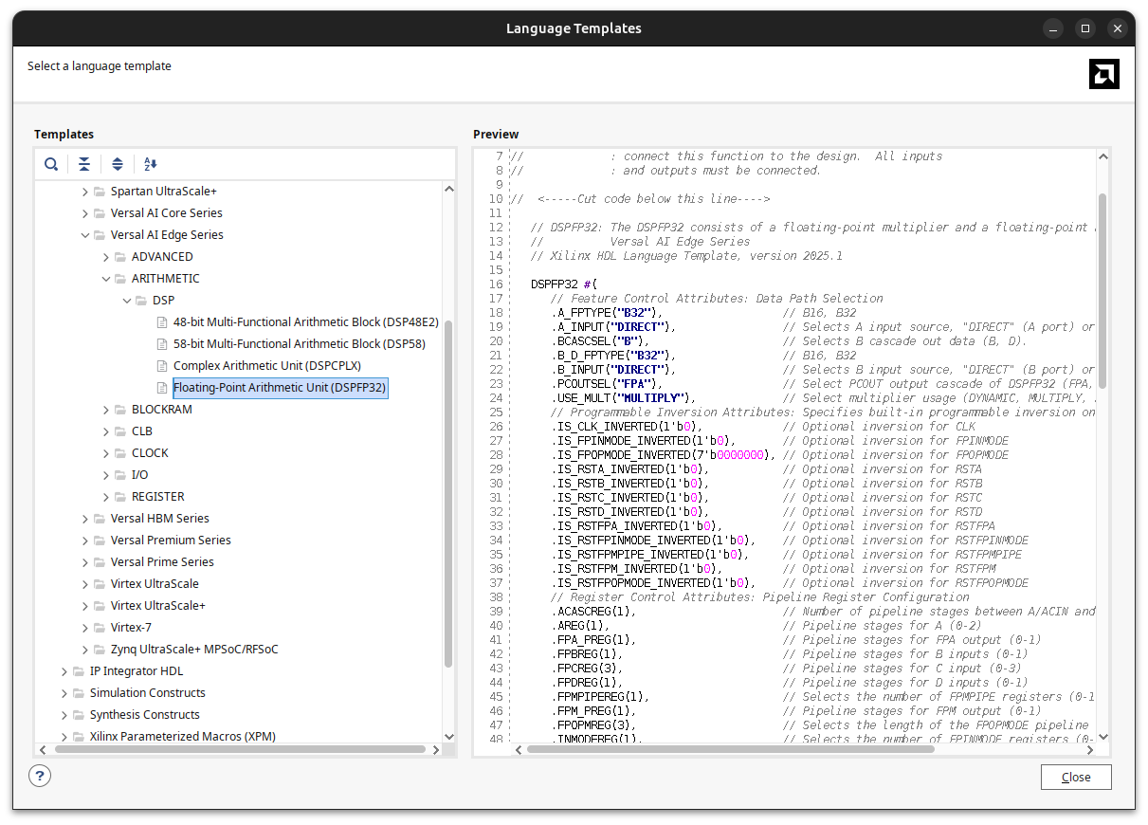Click the templates tree horizontal scrollbar
Screen dimensions: 1148x825
coord(240,749)
